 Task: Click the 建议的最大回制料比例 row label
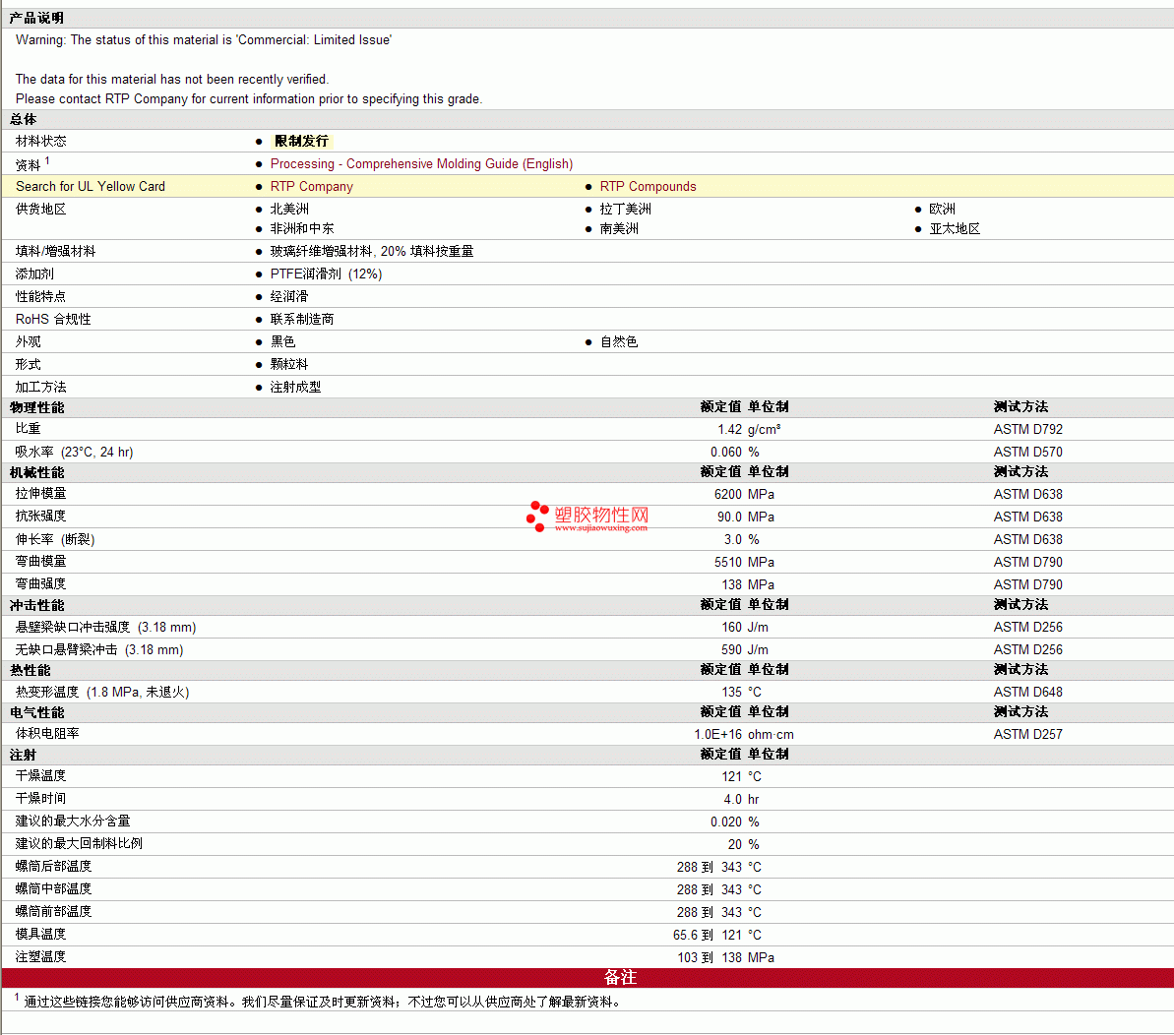79,843
